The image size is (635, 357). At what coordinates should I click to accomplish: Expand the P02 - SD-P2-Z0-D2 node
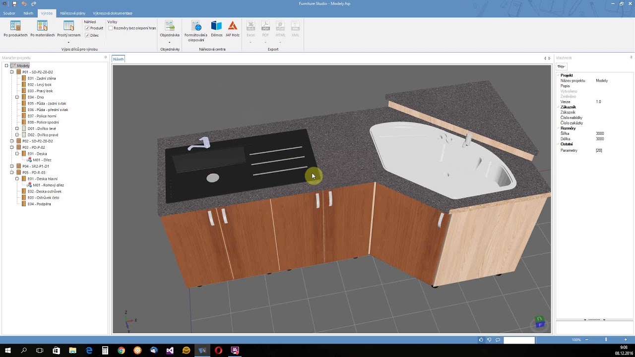click(x=12, y=141)
